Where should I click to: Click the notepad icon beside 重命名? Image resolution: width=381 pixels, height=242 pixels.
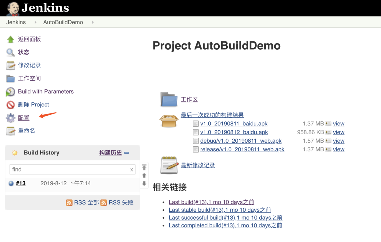pyautogui.click(x=10, y=131)
